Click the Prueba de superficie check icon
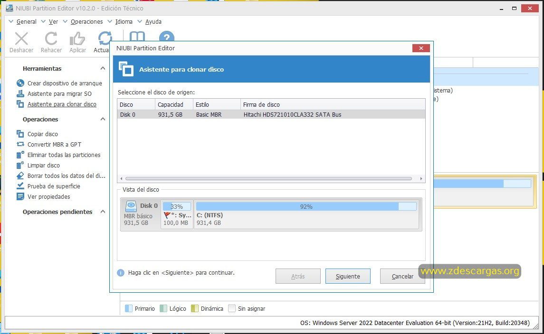 [x=20, y=186]
